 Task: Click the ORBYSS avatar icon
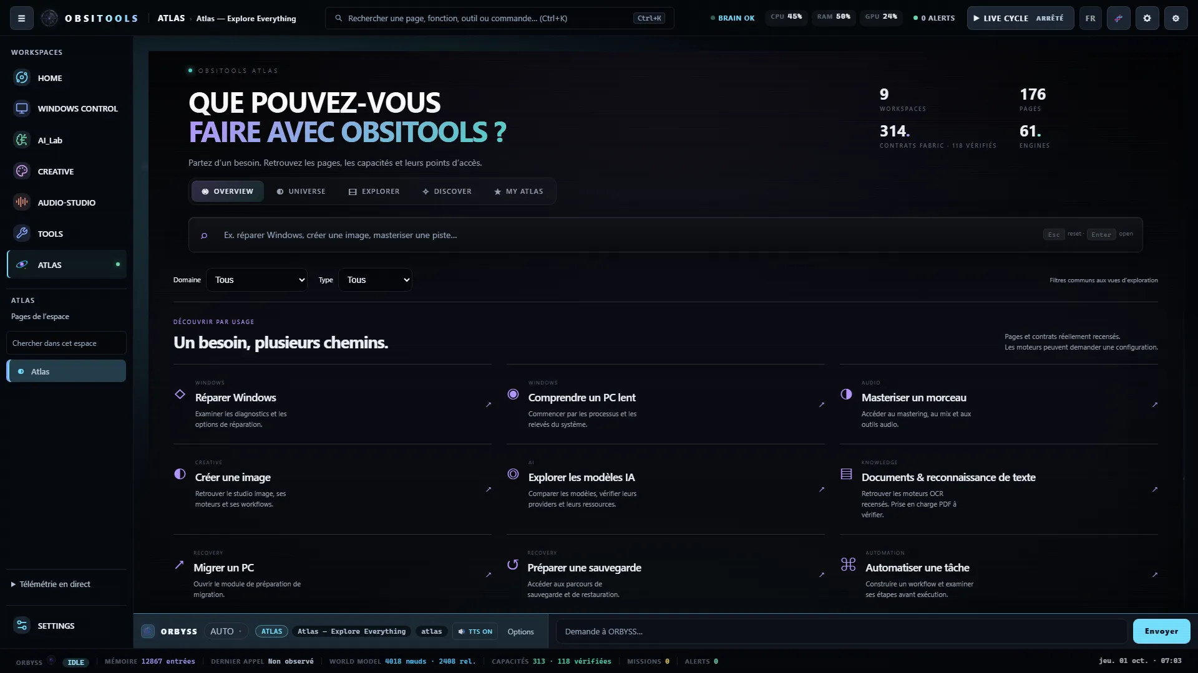coord(148,631)
